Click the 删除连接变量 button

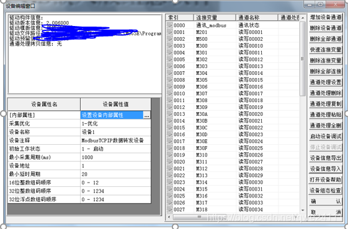pyautogui.click(x=326, y=61)
